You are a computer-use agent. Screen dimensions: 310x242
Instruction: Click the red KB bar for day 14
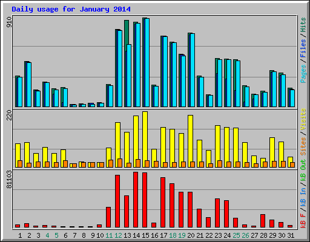coord(136,200)
